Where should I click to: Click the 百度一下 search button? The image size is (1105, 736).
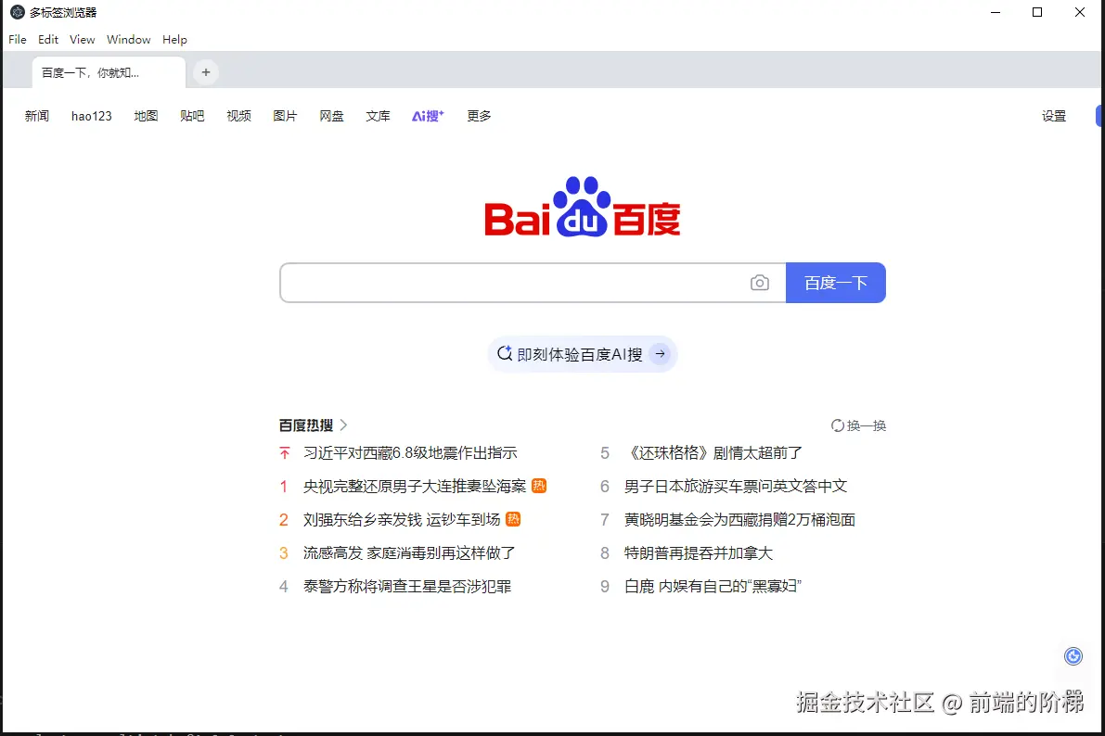click(x=836, y=283)
